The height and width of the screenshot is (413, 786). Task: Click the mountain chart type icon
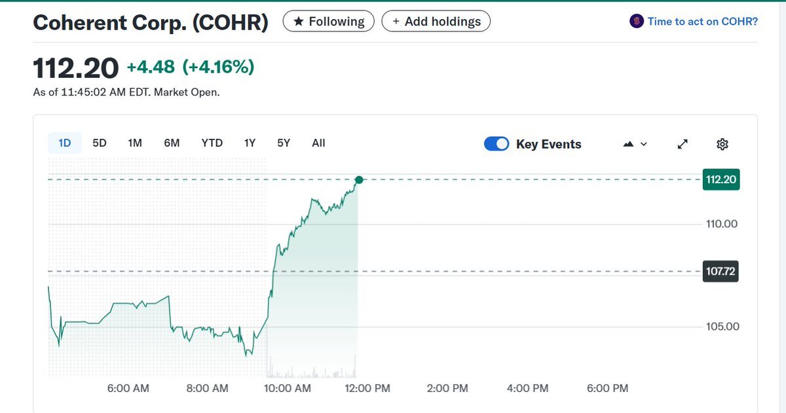(x=627, y=144)
